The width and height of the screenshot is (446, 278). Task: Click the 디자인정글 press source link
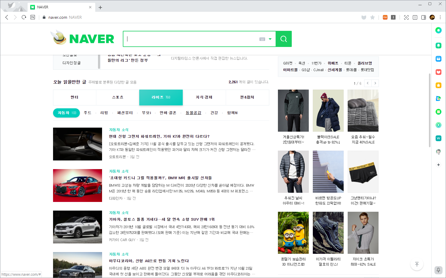pyautogui.click(x=71, y=63)
